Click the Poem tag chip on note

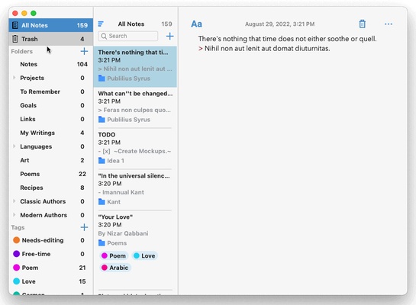114,255
